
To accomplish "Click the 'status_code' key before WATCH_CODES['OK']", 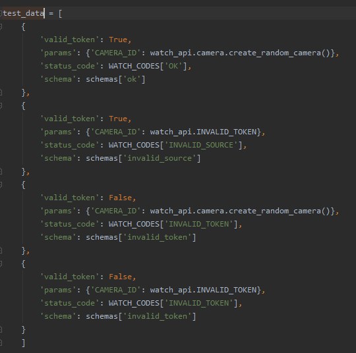I will 69,66.
